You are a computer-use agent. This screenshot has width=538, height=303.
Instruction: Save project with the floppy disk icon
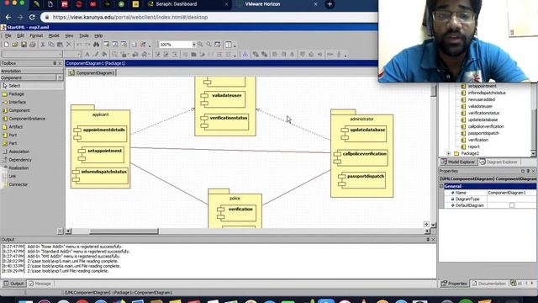point(24,45)
